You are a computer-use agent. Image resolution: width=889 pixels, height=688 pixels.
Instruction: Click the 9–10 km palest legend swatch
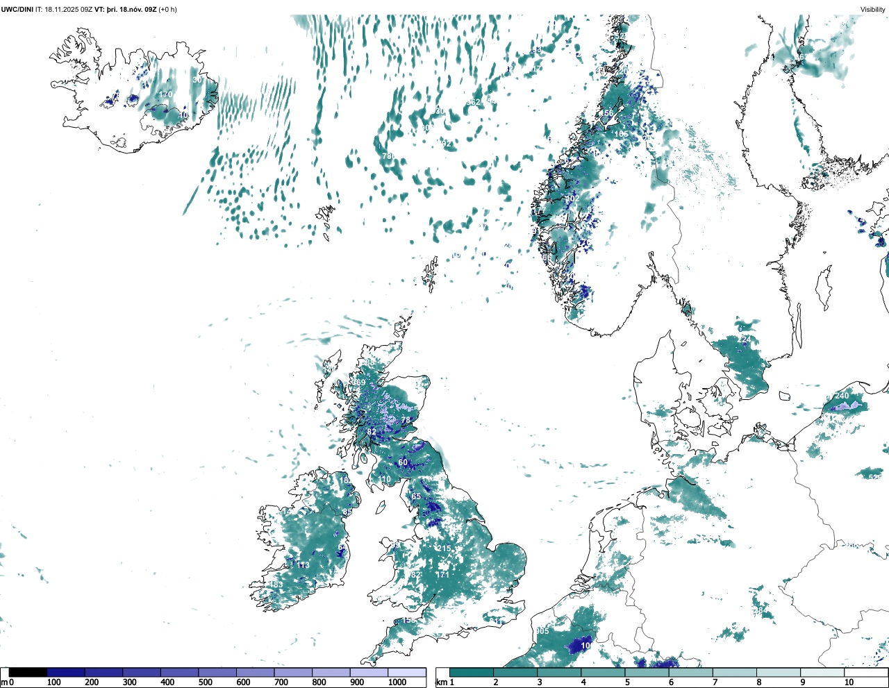(822, 672)
